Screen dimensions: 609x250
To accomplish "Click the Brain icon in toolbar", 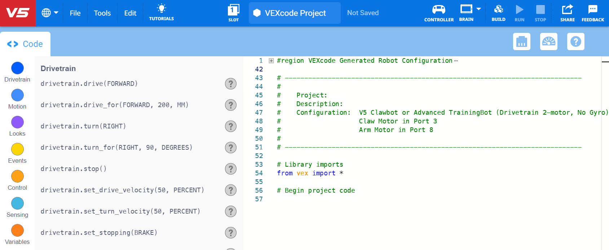I will [466, 10].
